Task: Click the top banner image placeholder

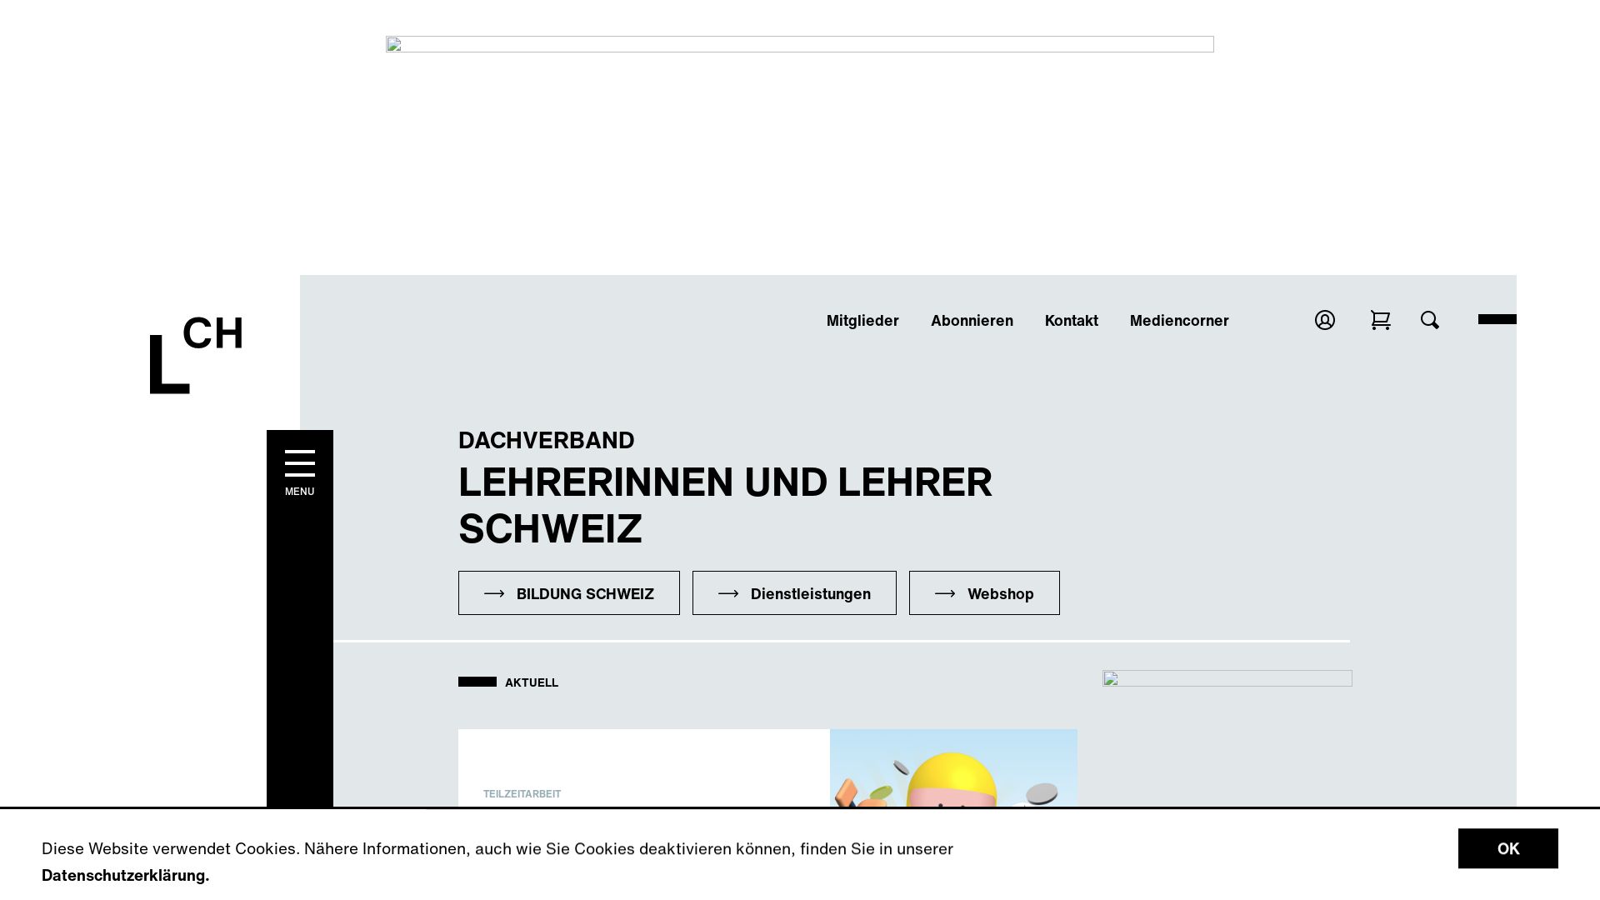Action: pyautogui.click(x=800, y=44)
